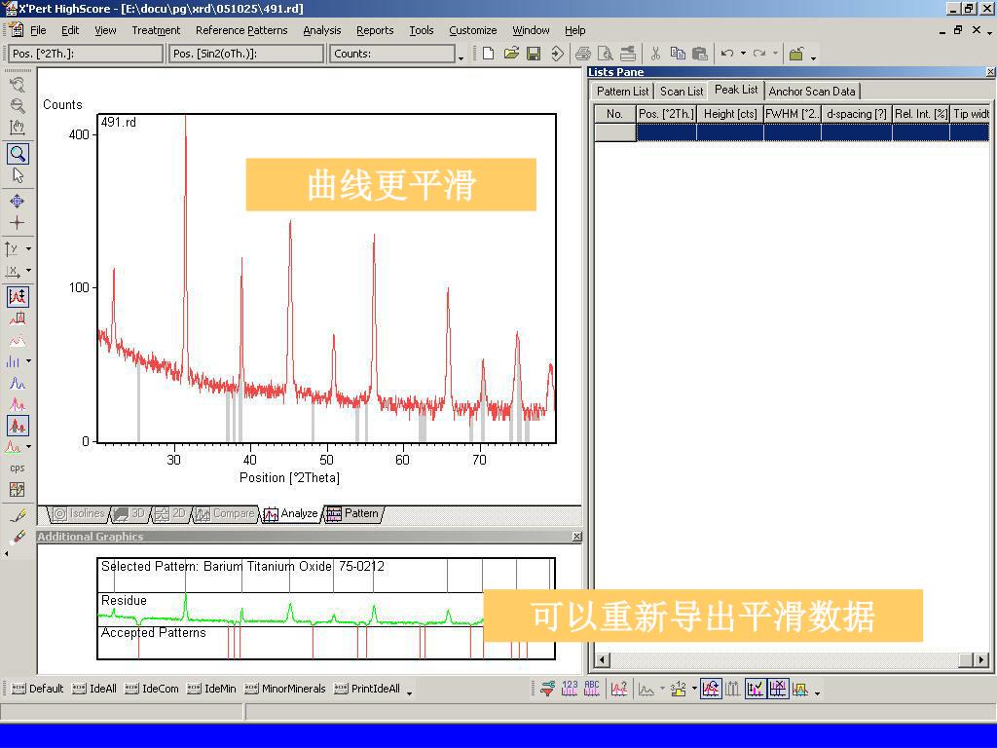This screenshot has height=748, width=997.
Task: Switch to the Scan List tab
Action: [682, 92]
